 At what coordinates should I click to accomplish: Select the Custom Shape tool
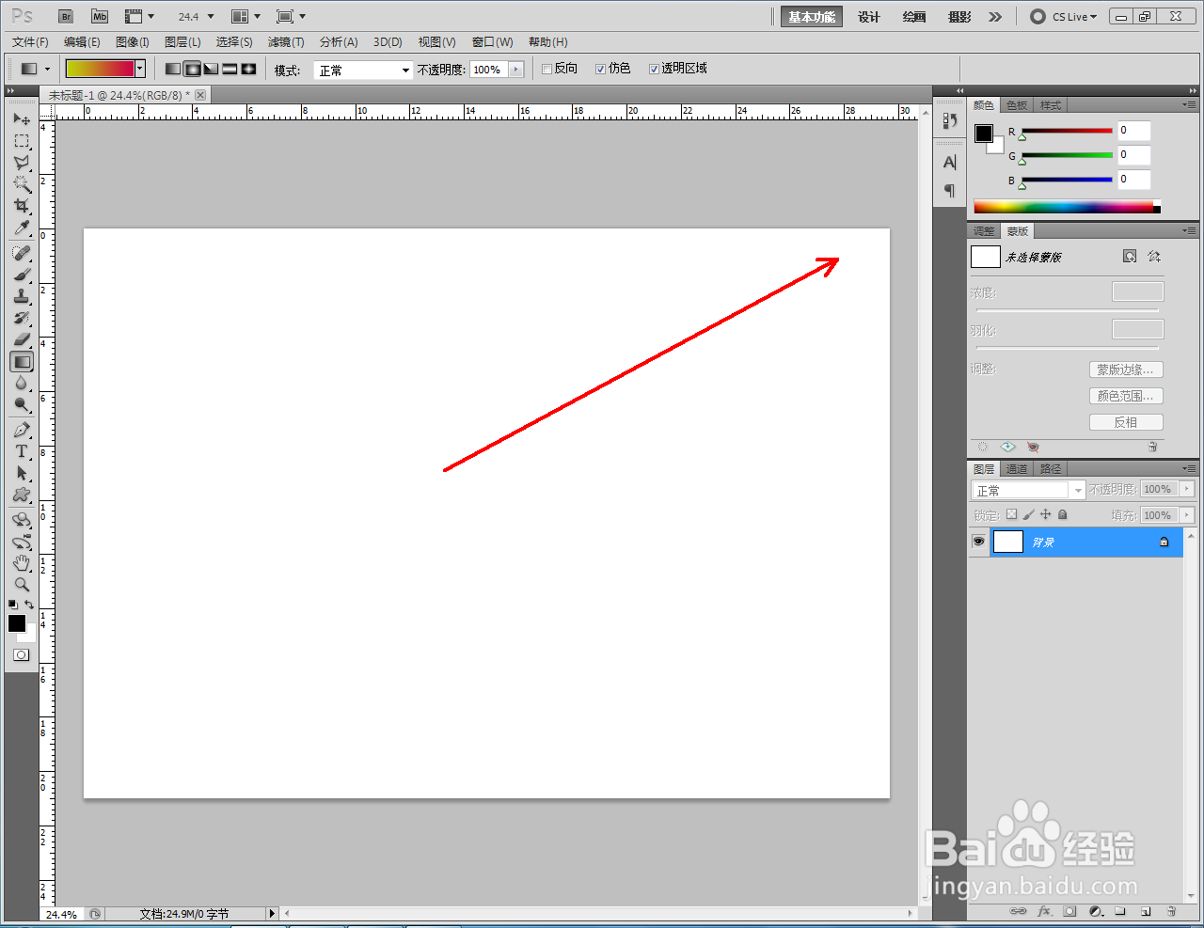[22, 495]
